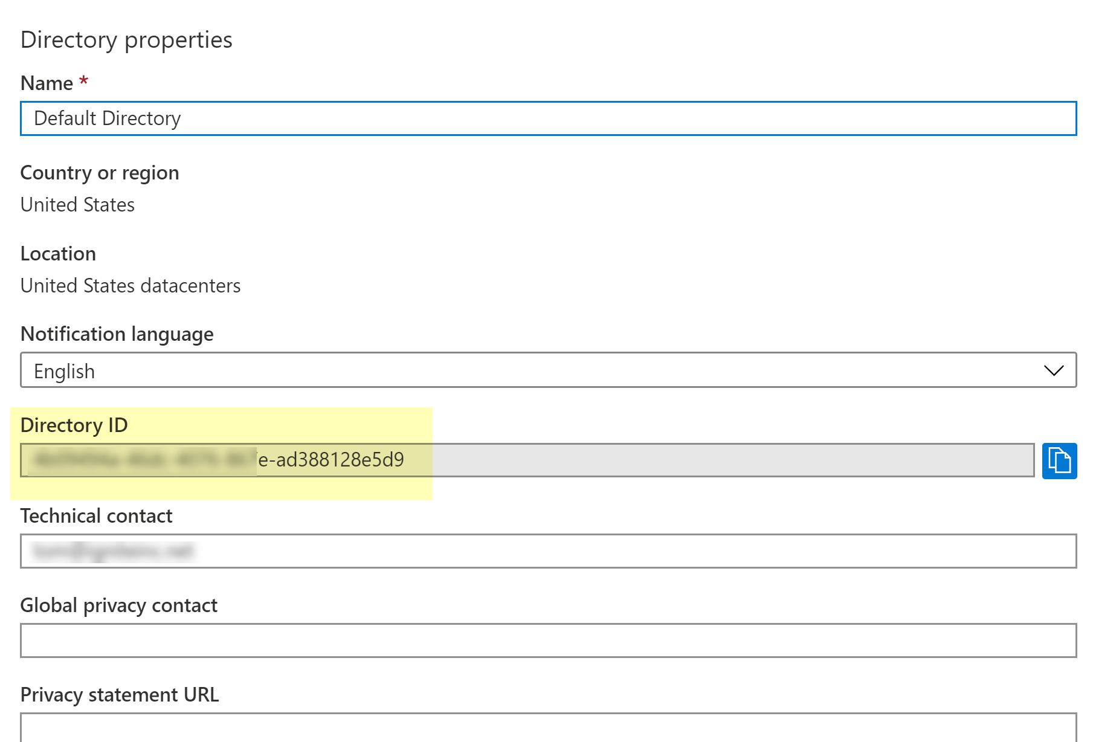Click the red required asterisk beside Name
The width and height of the screenshot is (1093, 742).
[x=84, y=81]
